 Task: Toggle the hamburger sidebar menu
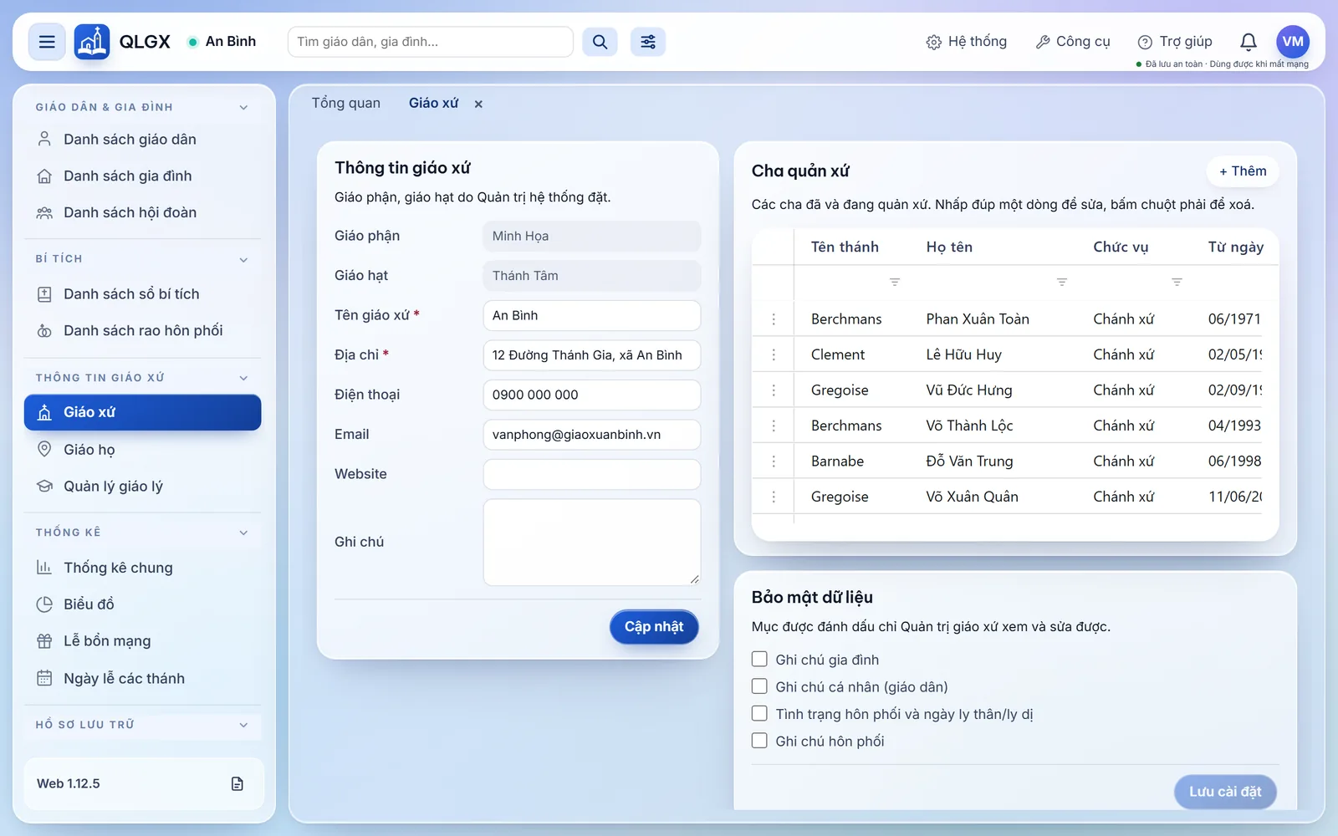click(x=47, y=42)
